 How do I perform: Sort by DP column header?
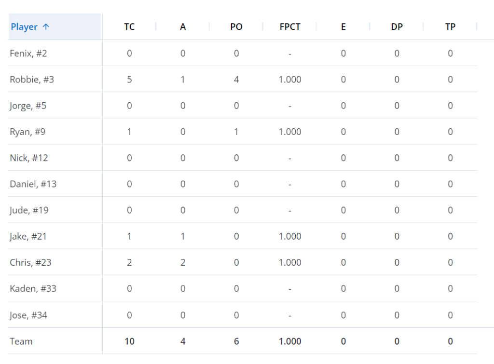click(x=397, y=27)
